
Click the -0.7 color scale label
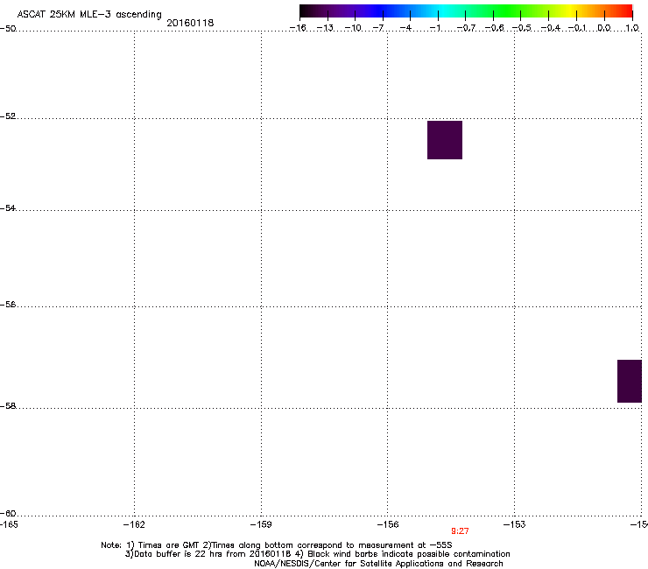pos(466,28)
